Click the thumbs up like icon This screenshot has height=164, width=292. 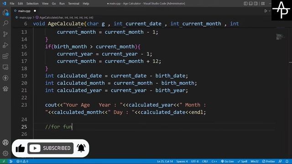(x=20, y=149)
